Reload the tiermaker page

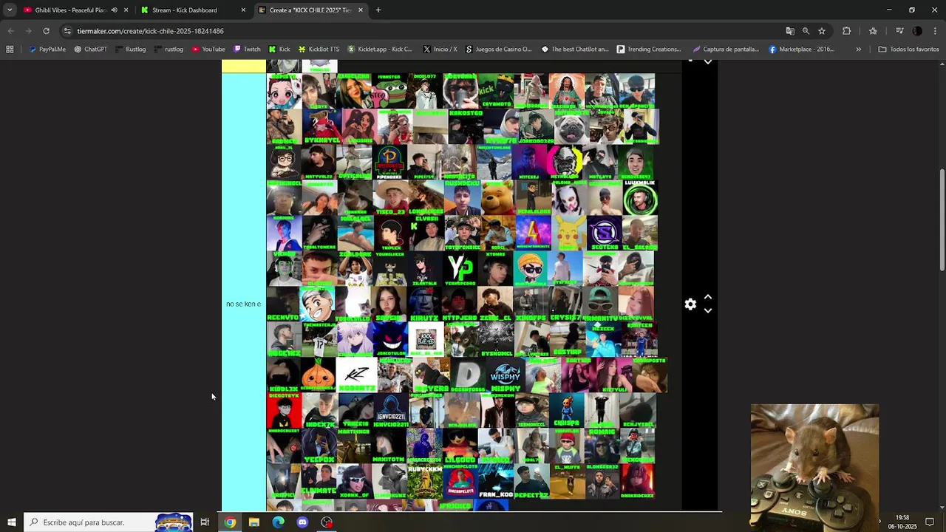coord(46,31)
